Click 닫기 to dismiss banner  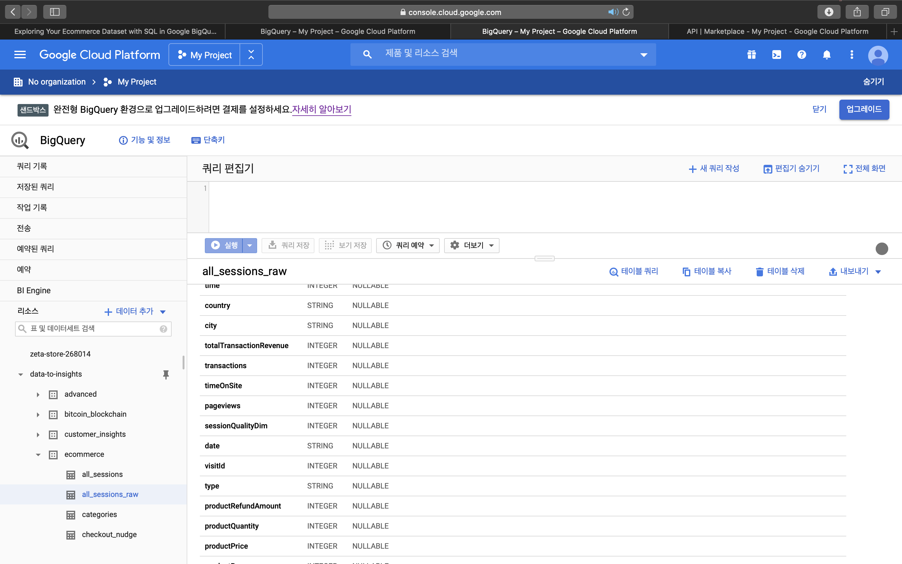819,109
